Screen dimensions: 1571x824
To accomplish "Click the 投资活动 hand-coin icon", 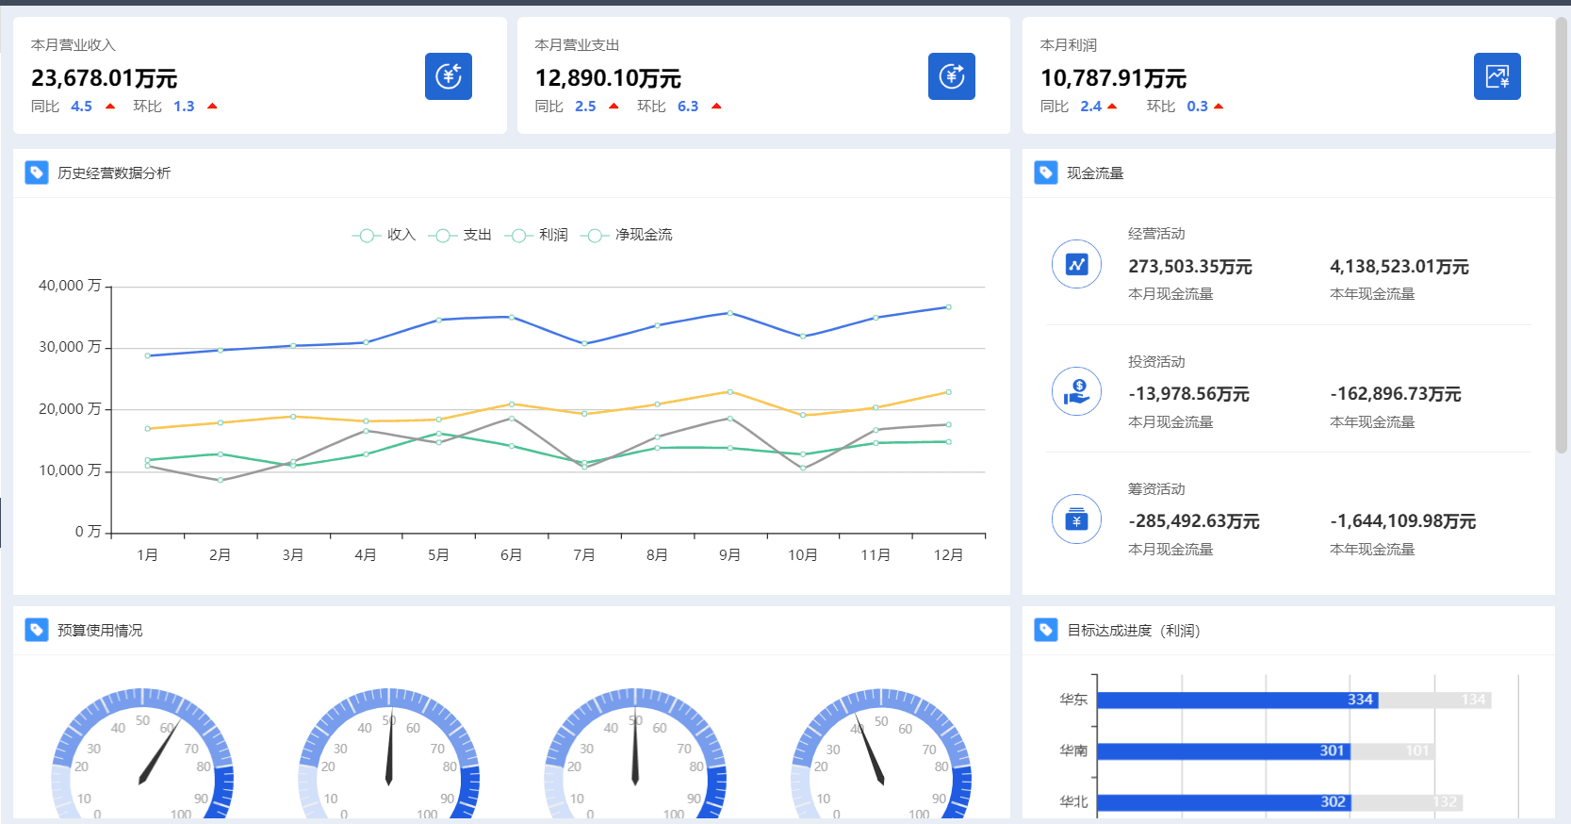I will pos(1076,391).
